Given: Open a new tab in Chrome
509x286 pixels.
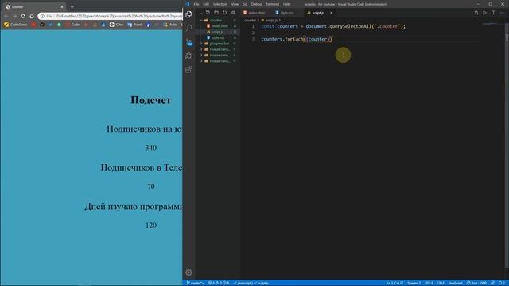Looking at the screenshot, I should [x=72, y=6].
